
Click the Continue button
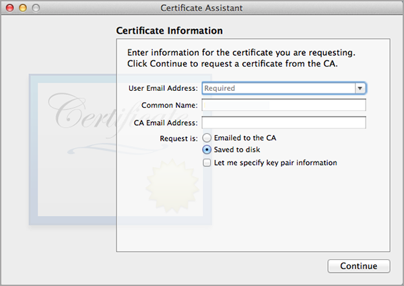point(358,266)
